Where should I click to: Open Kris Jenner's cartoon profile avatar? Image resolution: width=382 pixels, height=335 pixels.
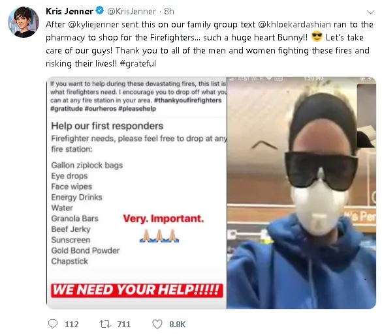pyautogui.click(x=24, y=22)
